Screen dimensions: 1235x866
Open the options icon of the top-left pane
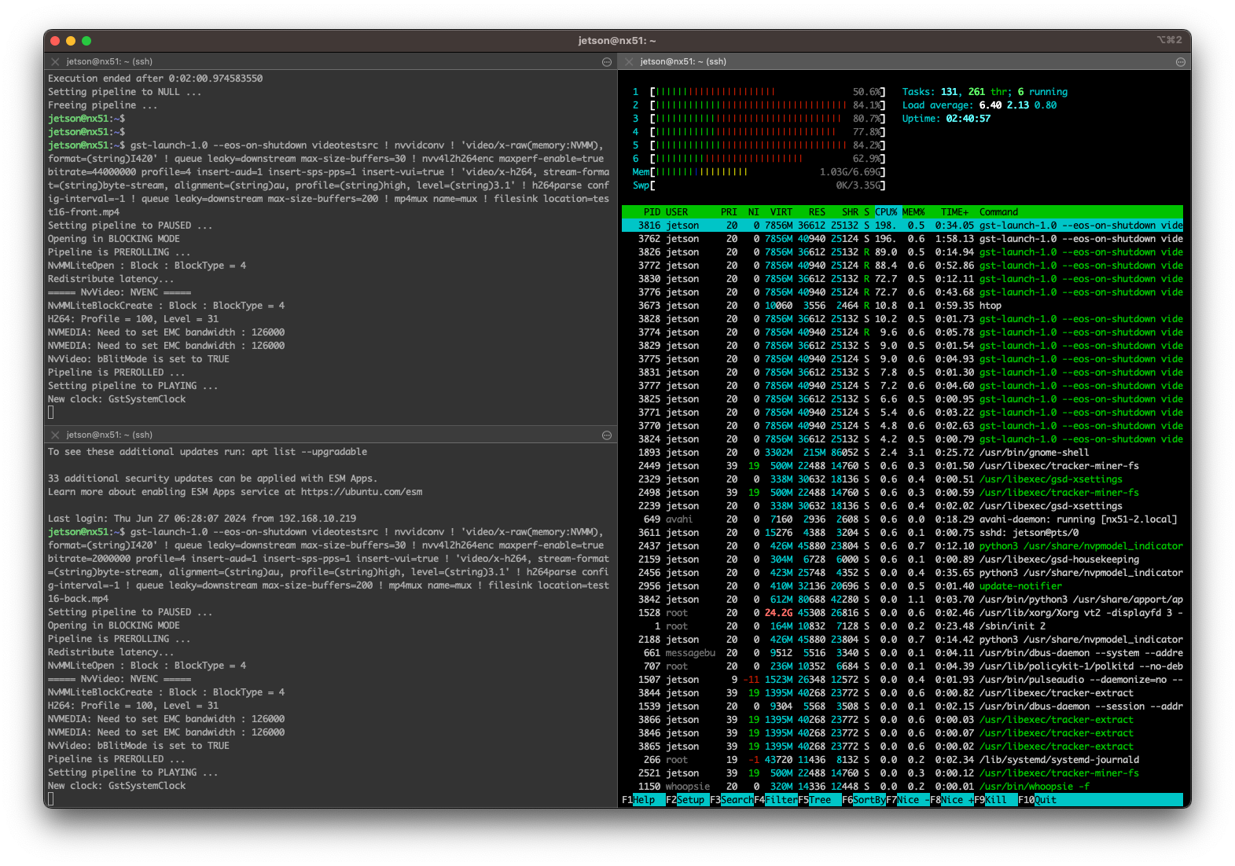606,61
